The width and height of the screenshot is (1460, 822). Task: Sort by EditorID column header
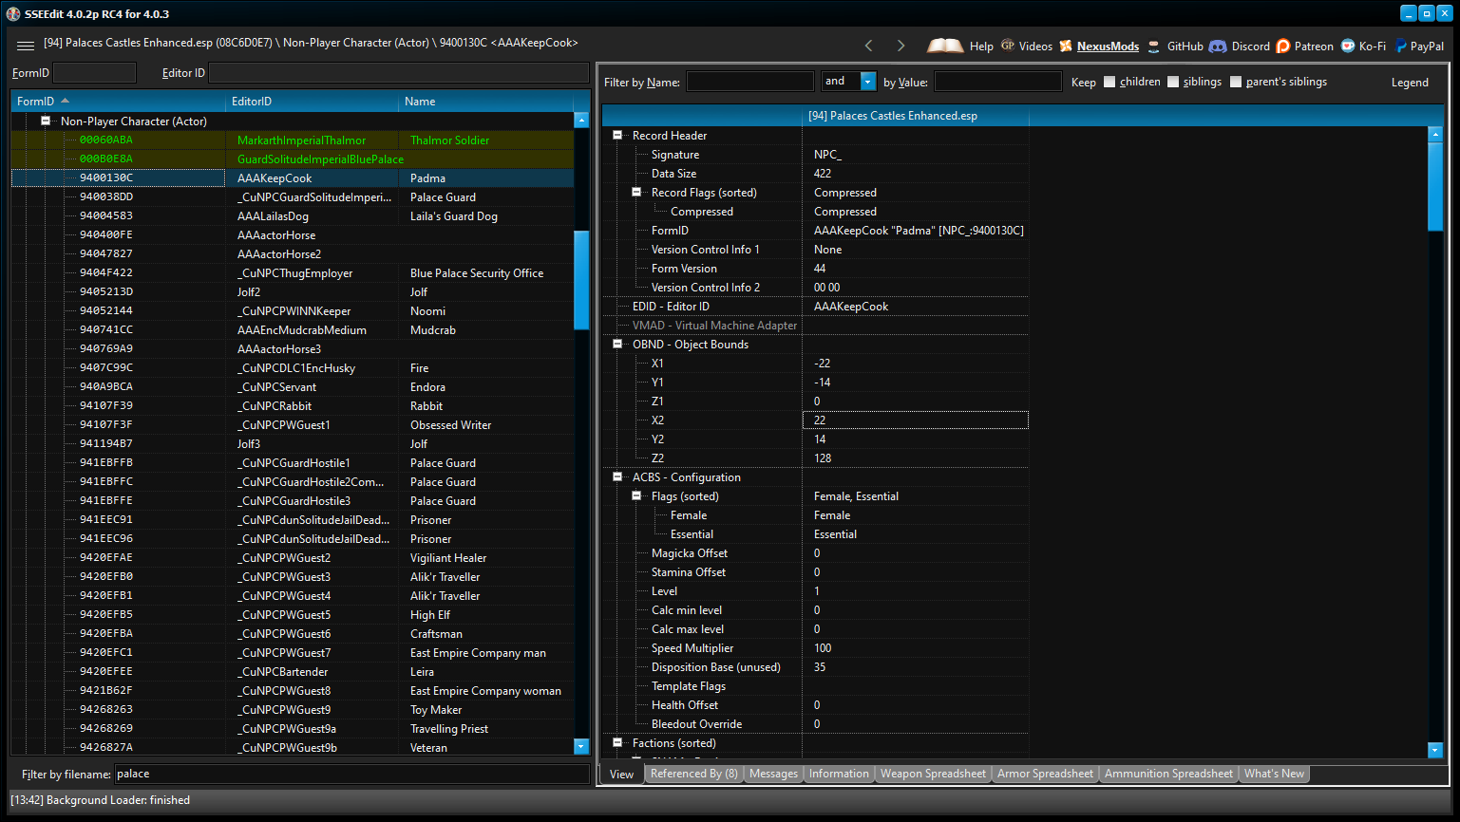pos(313,102)
